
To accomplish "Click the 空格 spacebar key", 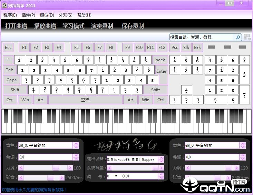I will 85,100.
